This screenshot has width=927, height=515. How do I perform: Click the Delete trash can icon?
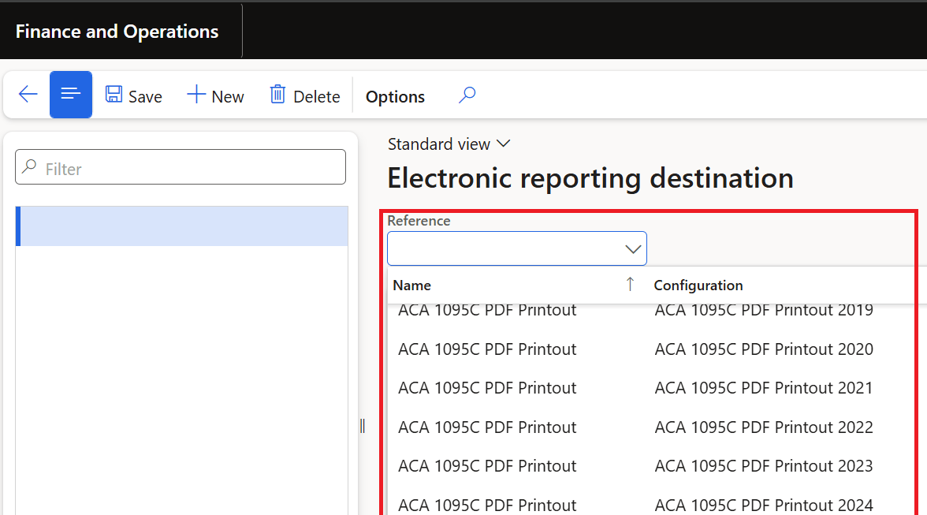pyautogui.click(x=277, y=95)
